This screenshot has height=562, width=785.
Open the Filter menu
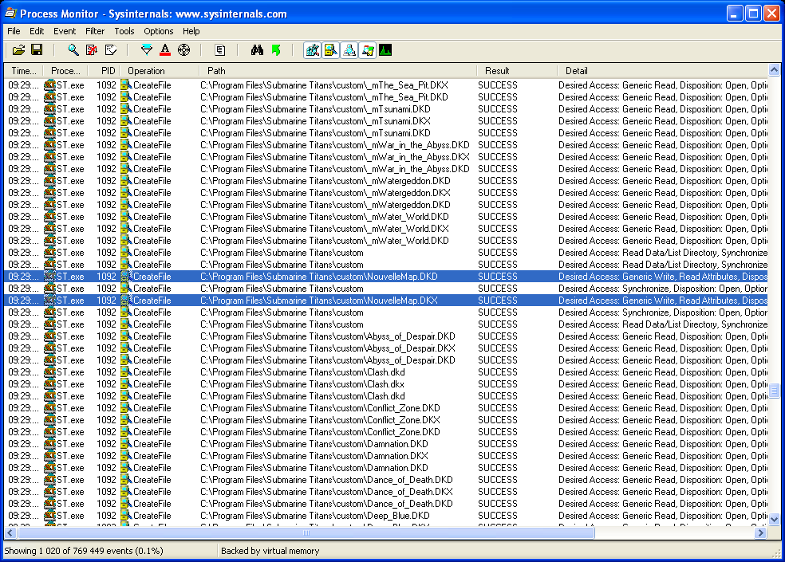pos(95,31)
